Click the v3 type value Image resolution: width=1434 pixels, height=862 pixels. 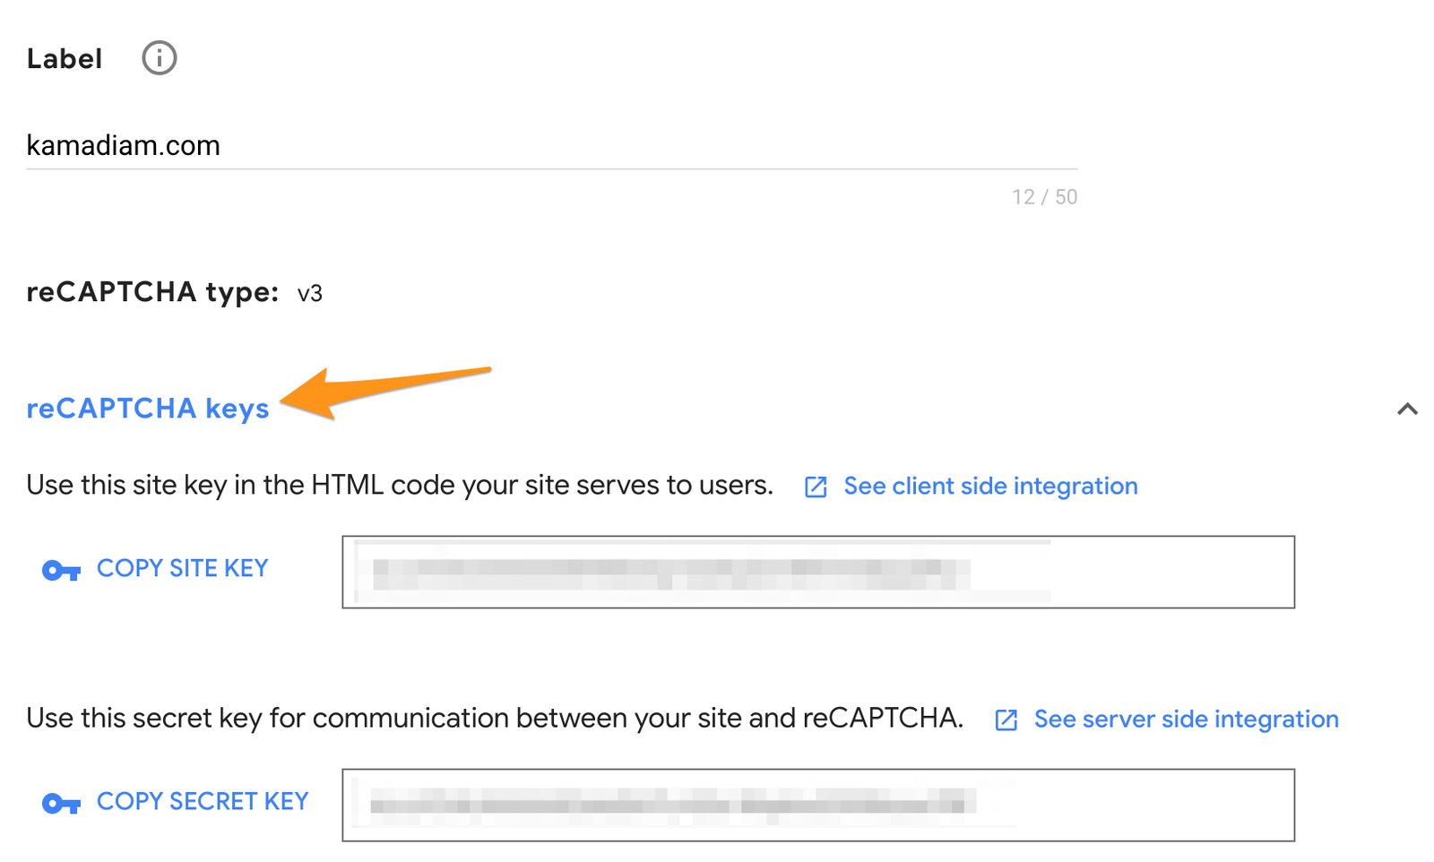(310, 294)
